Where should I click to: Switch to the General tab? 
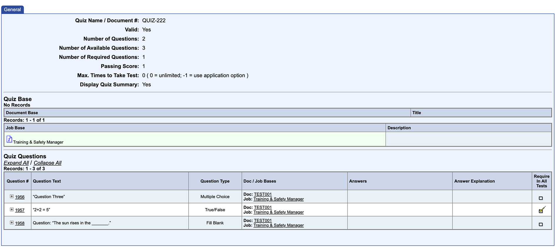[x=12, y=9]
